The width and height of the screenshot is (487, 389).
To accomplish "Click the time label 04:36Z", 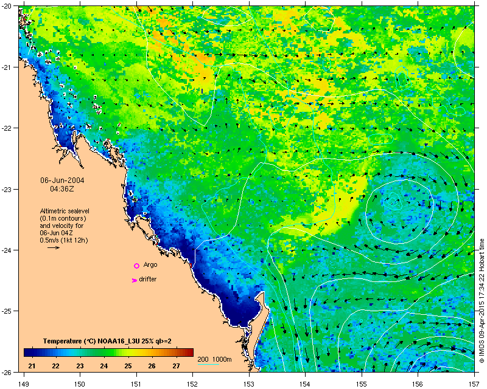I will [62, 188].
